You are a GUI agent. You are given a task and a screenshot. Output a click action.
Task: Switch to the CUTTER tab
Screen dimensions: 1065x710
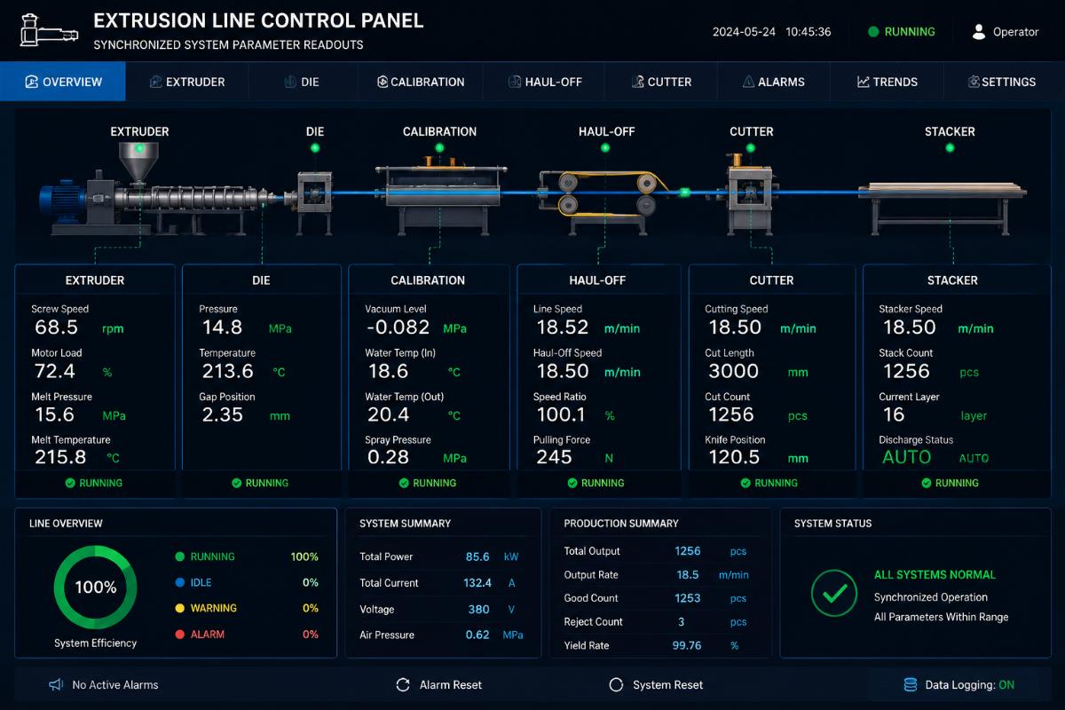point(661,82)
